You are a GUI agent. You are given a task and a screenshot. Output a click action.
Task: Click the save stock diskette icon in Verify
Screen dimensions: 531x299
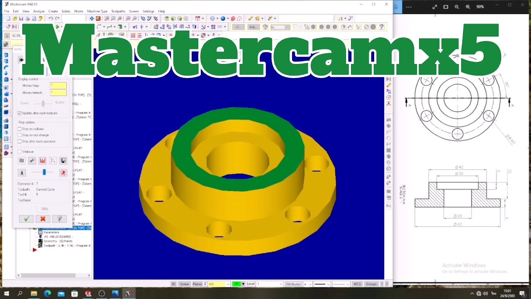point(63,161)
